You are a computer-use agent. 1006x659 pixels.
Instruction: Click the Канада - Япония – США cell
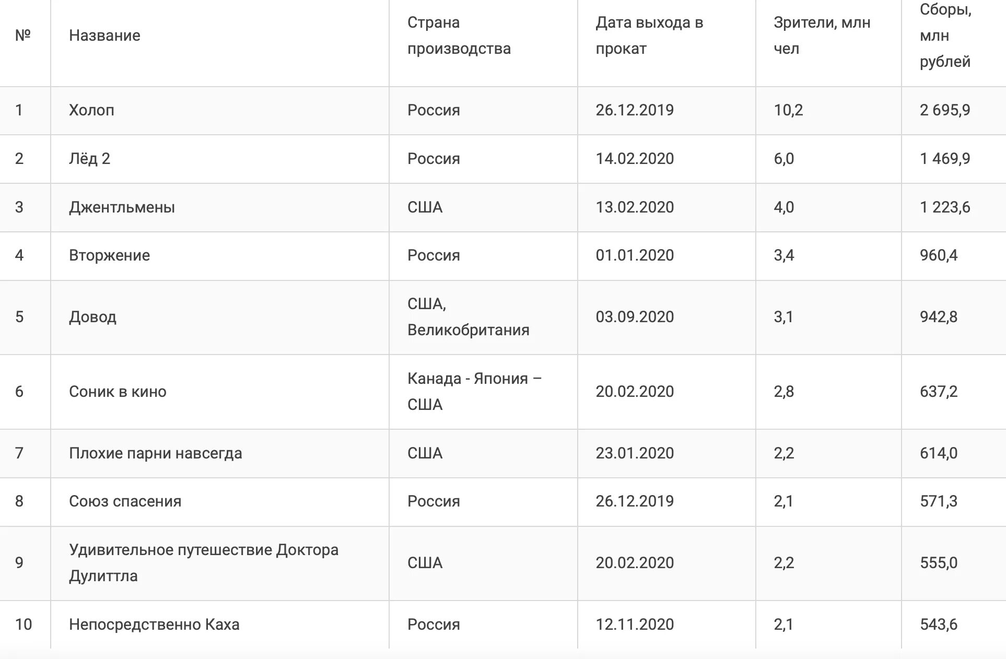tap(474, 392)
